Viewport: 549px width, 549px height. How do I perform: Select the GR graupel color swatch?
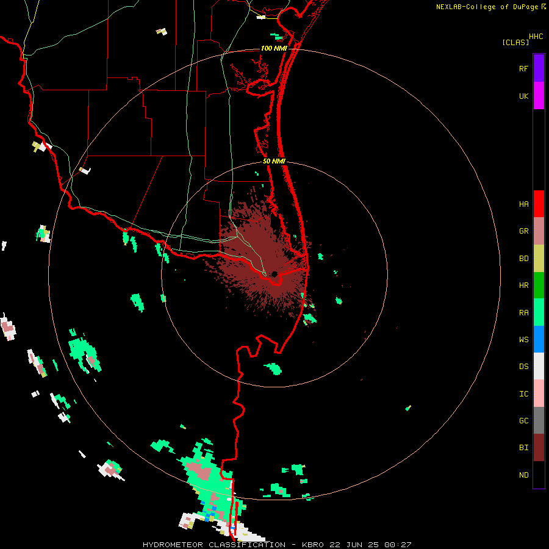tap(539, 231)
